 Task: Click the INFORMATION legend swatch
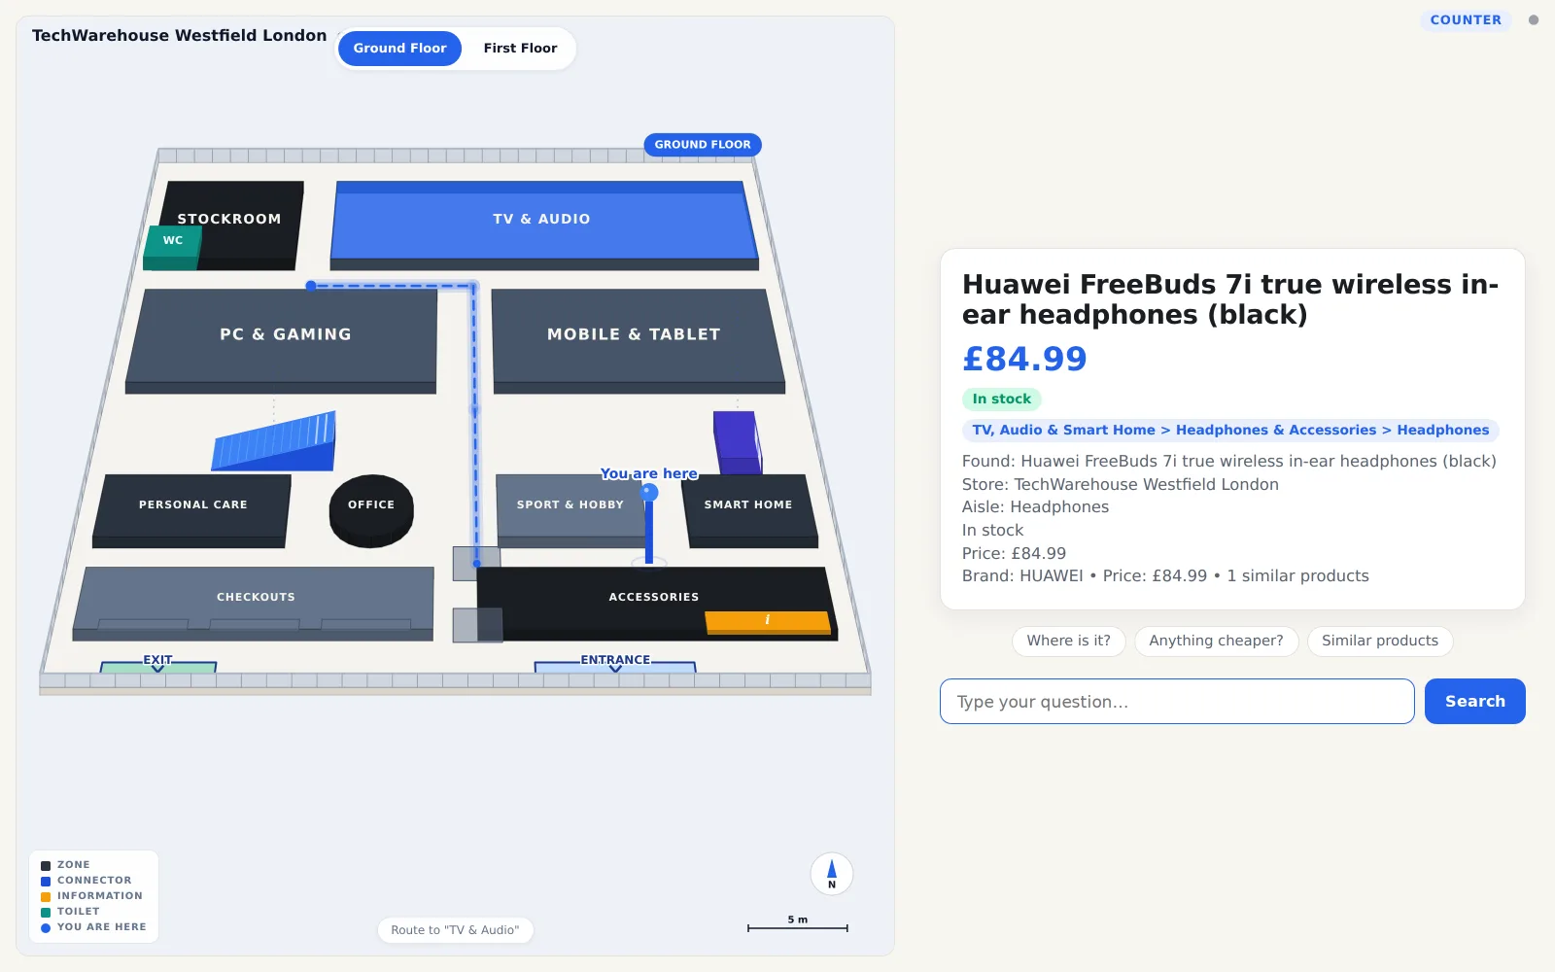click(x=46, y=897)
